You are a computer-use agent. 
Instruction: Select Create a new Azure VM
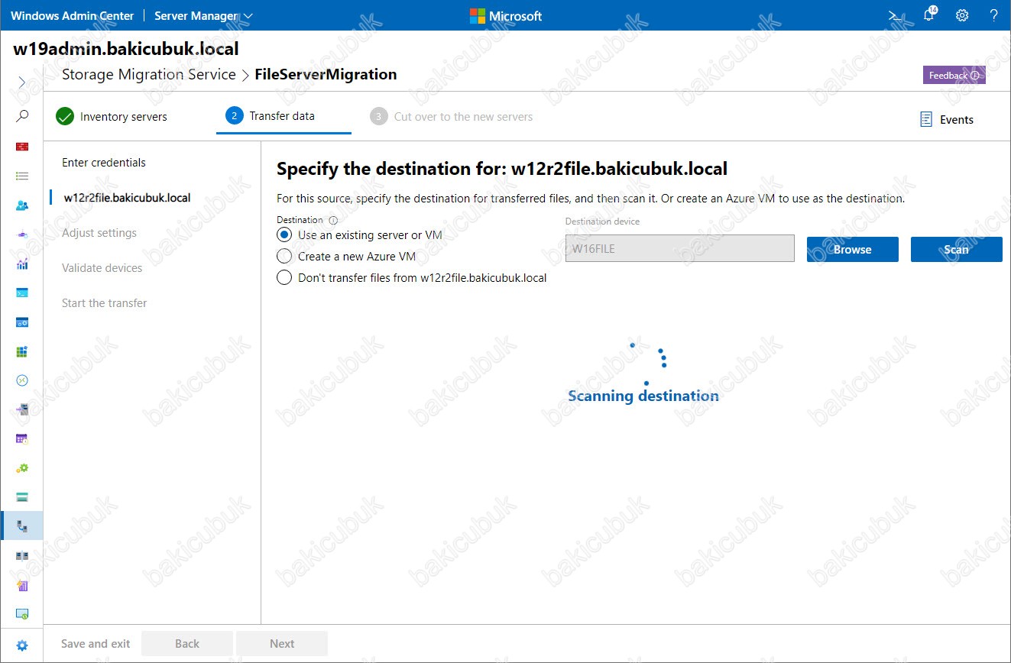point(284,257)
